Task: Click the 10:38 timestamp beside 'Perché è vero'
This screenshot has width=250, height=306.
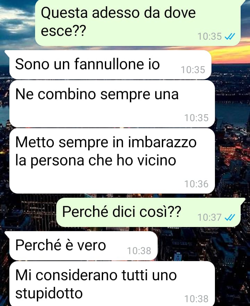Action: point(139,251)
